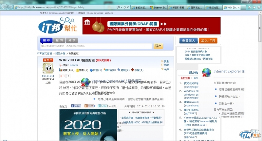Viewport: 262px width, 141px height.
Task: Open Favorites with the star icon
Action: tap(254, 7)
